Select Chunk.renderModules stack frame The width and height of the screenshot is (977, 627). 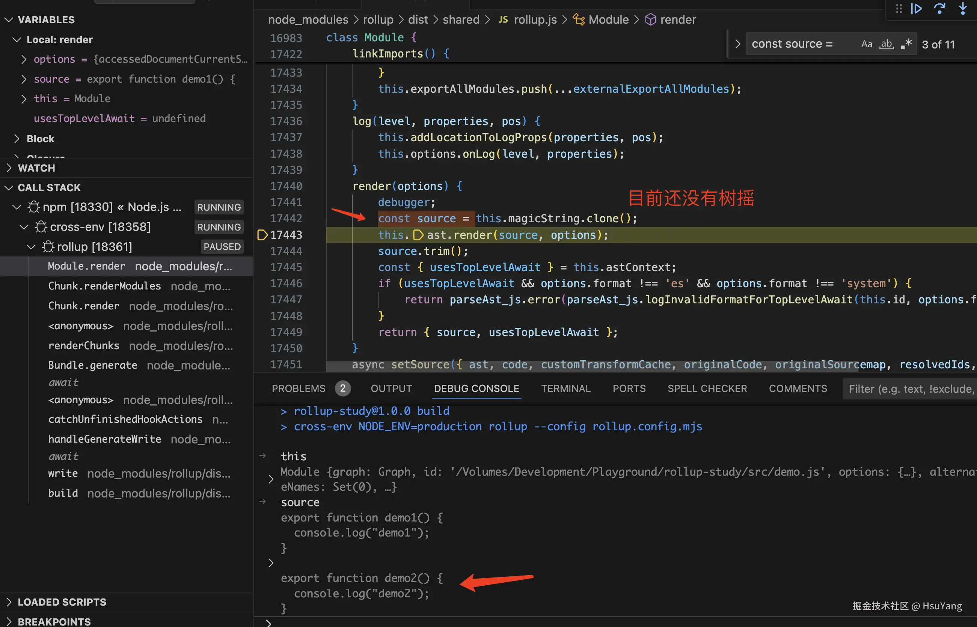tap(105, 286)
